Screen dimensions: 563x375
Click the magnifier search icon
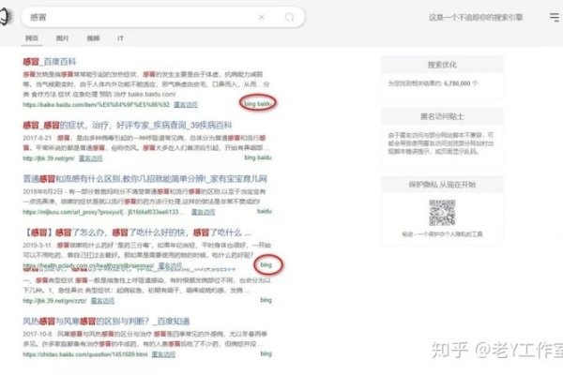289,17
